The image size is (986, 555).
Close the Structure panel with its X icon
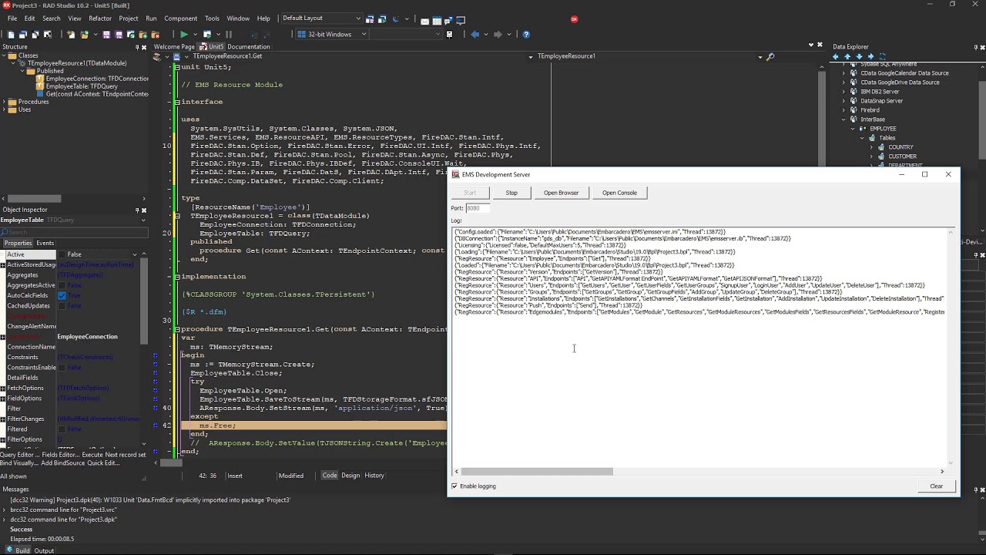pos(144,47)
